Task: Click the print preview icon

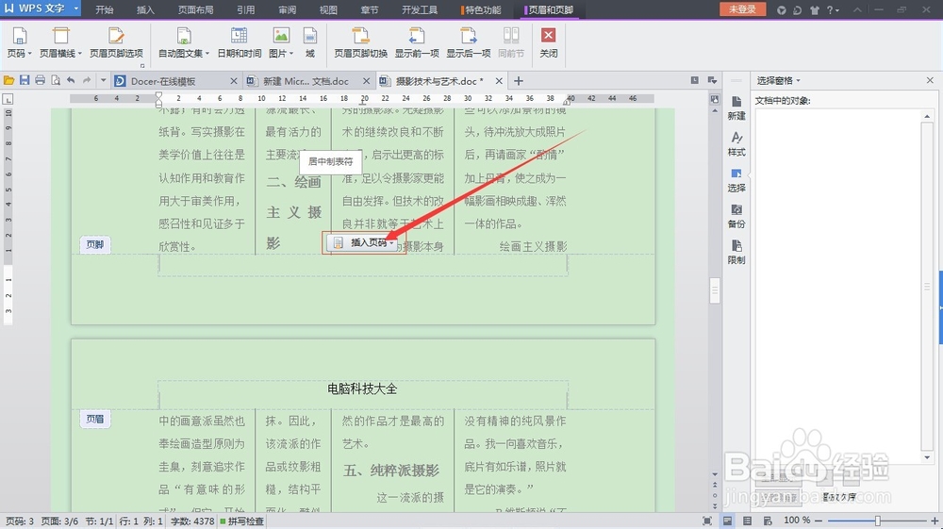Action: 56,80
